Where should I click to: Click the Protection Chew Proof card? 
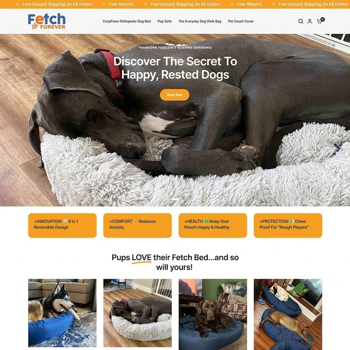pyautogui.click(x=288, y=225)
